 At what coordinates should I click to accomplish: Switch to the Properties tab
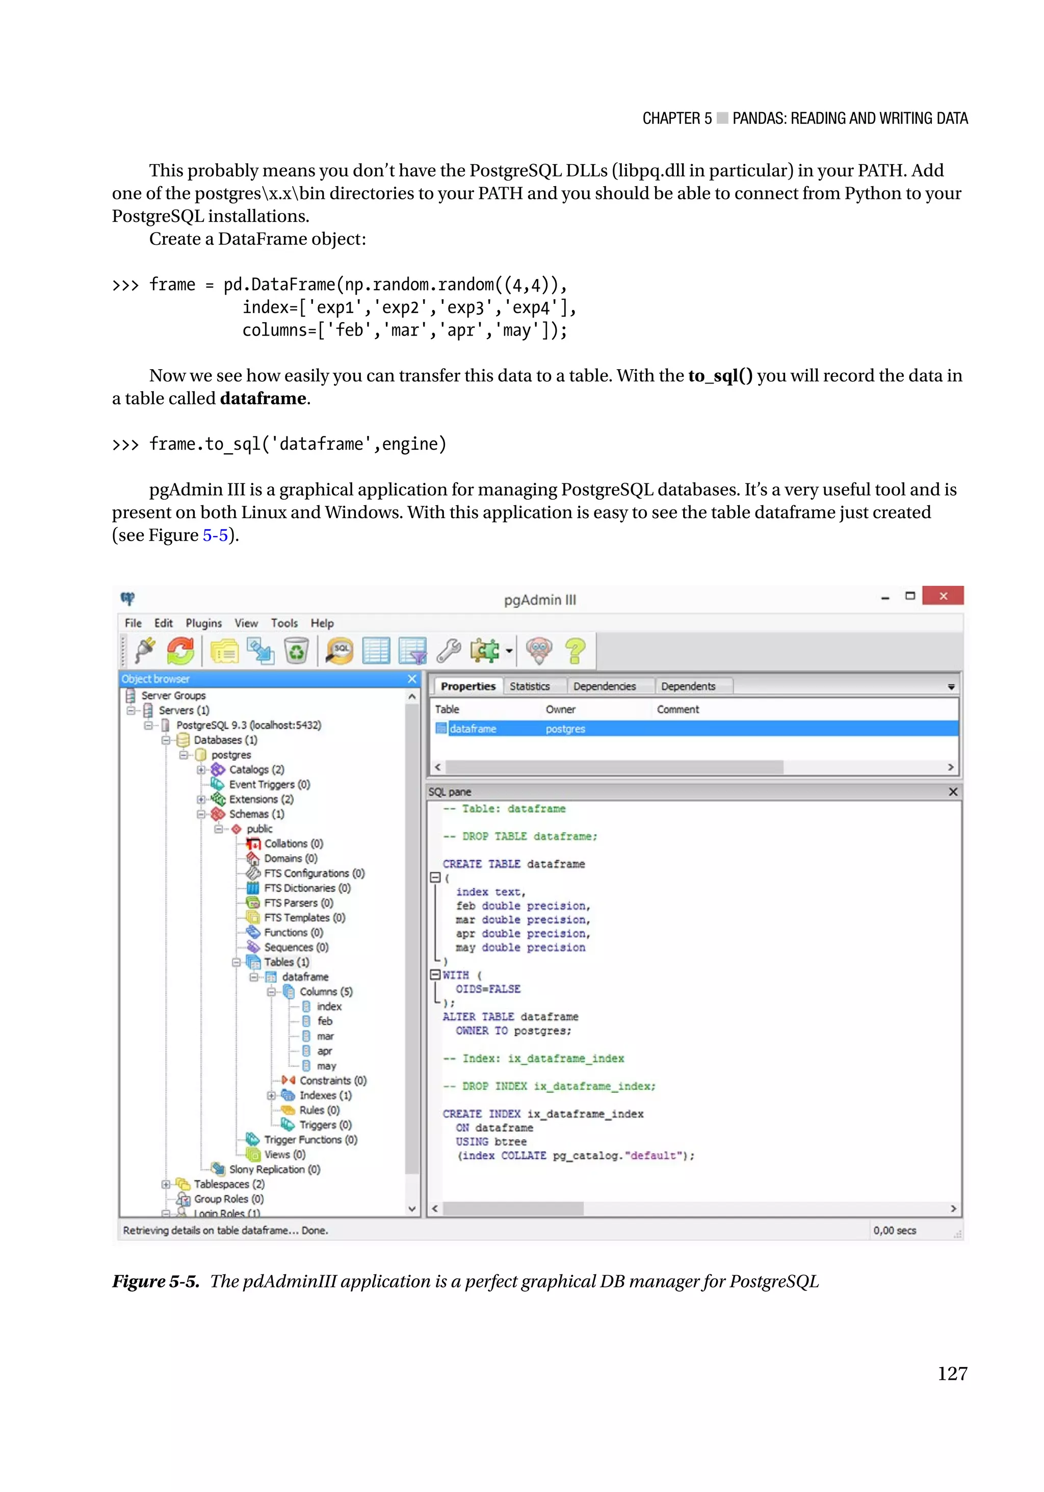tap(468, 686)
